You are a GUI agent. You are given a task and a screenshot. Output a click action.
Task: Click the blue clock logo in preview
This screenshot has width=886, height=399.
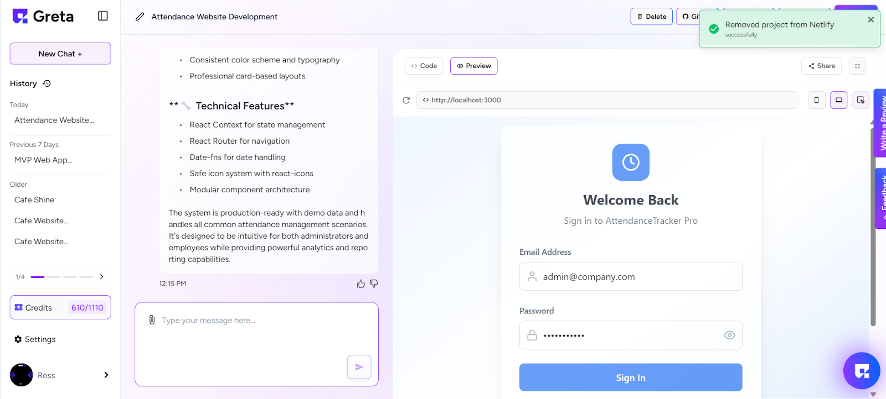pos(631,162)
